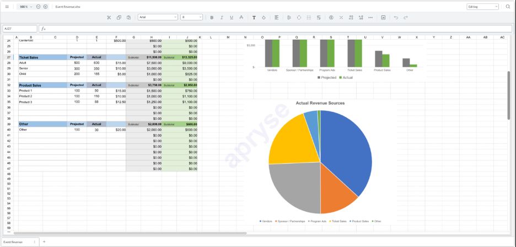The width and height of the screenshot is (516, 247).
Task: Select row 39 header
Action: click(9, 124)
